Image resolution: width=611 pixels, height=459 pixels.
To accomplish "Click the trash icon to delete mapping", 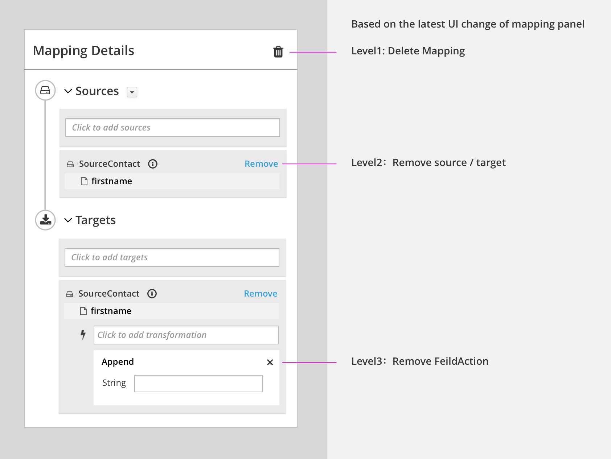I will pos(278,51).
